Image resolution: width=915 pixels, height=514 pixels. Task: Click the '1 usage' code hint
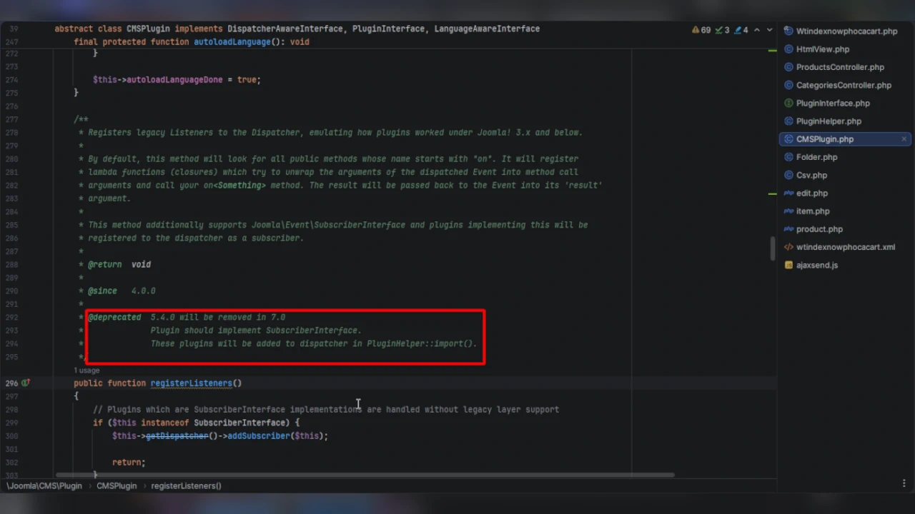[86, 371]
